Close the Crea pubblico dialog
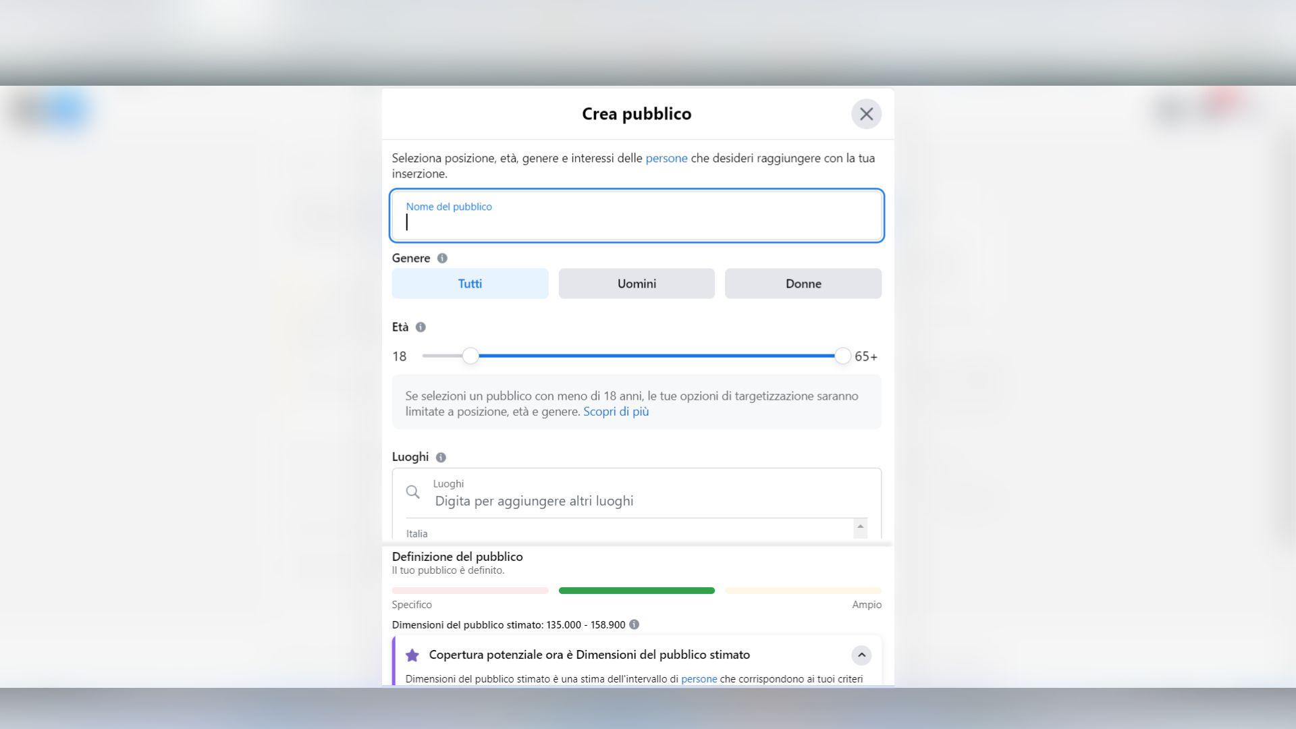This screenshot has width=1296, height=729. coord(867,113)
